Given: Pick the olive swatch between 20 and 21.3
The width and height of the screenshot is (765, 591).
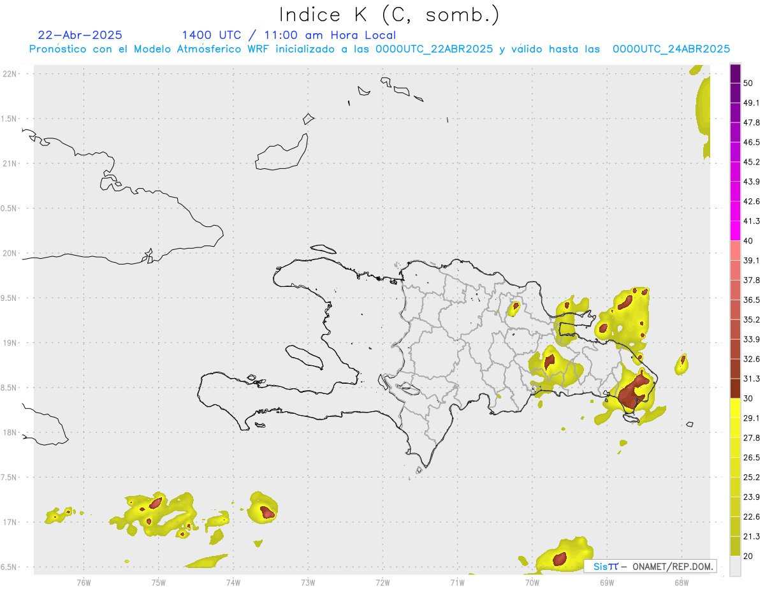Looking at the screenshot, I should click(x=735, y=546).
